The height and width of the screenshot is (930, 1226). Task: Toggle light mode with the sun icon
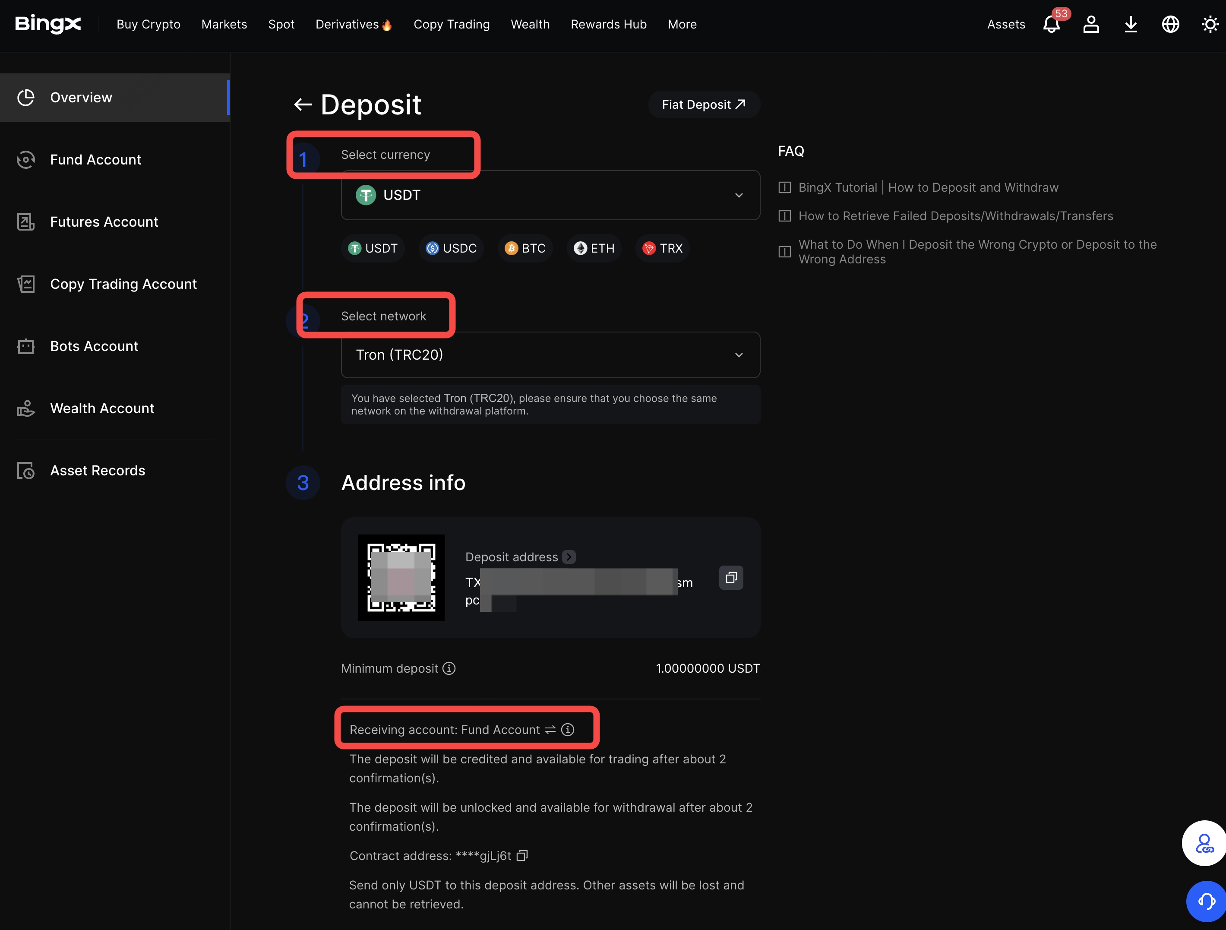1210,24
